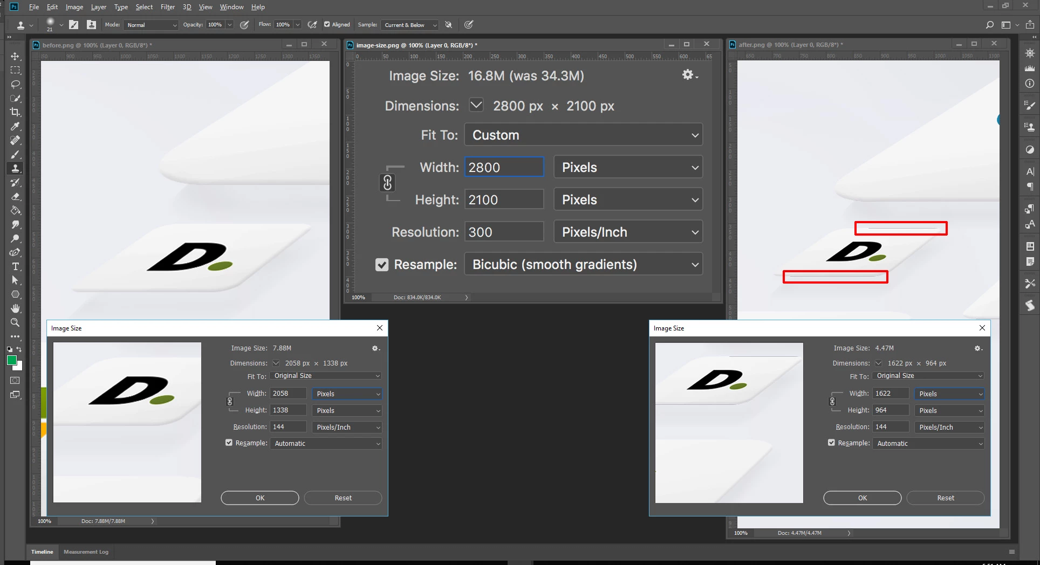Open the Filter menu
This screenshot has height=565, width=1040.
(x=168, y=7)
